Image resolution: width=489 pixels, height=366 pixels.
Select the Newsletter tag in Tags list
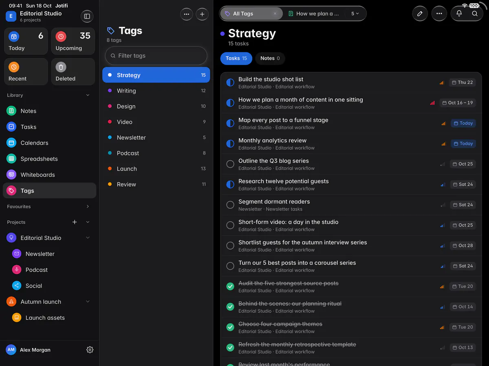point(156,137)
